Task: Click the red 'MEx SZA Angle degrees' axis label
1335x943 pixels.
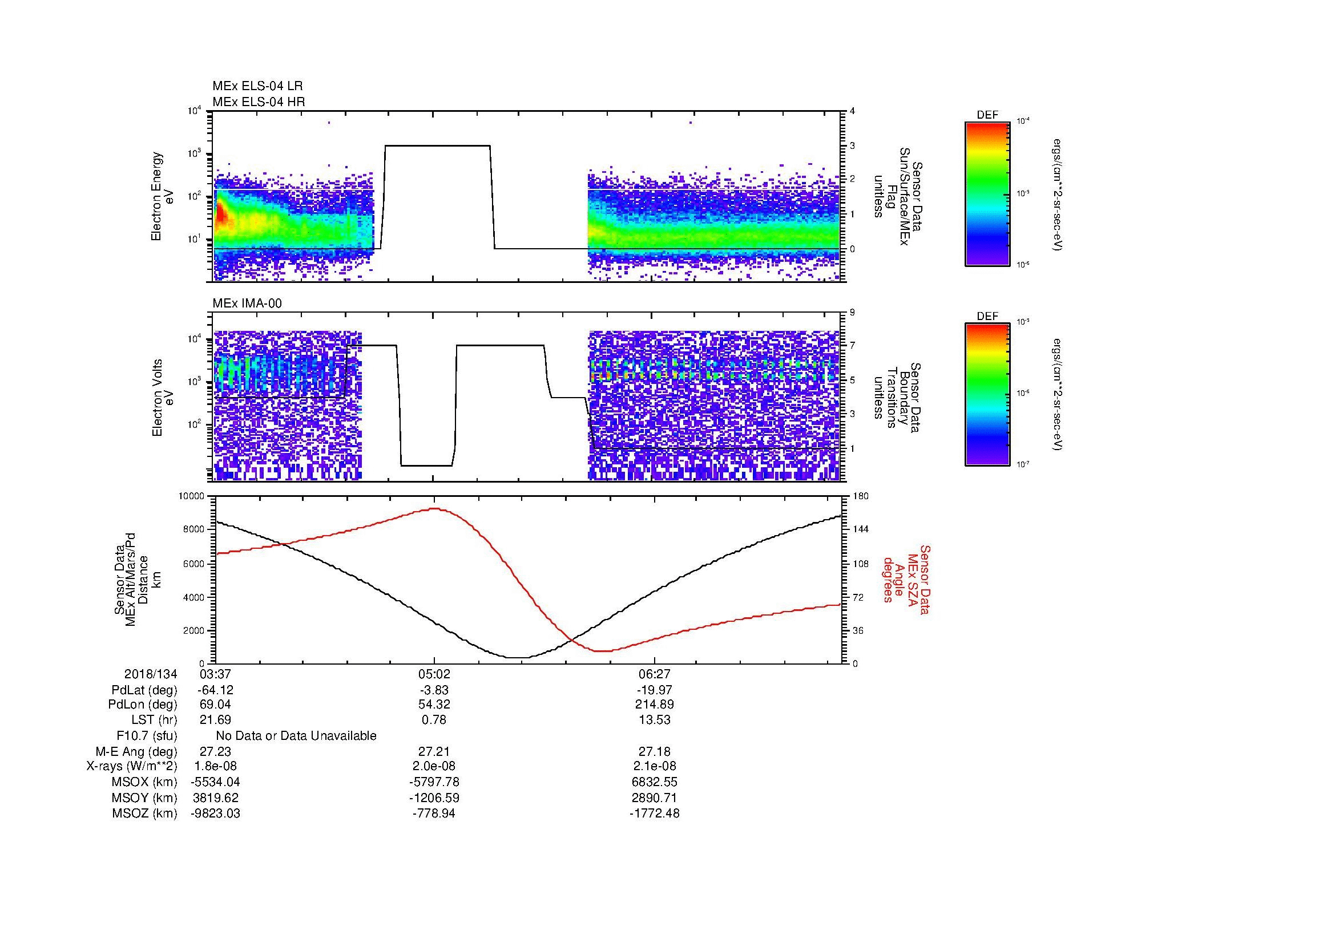Action: point(907,579)
